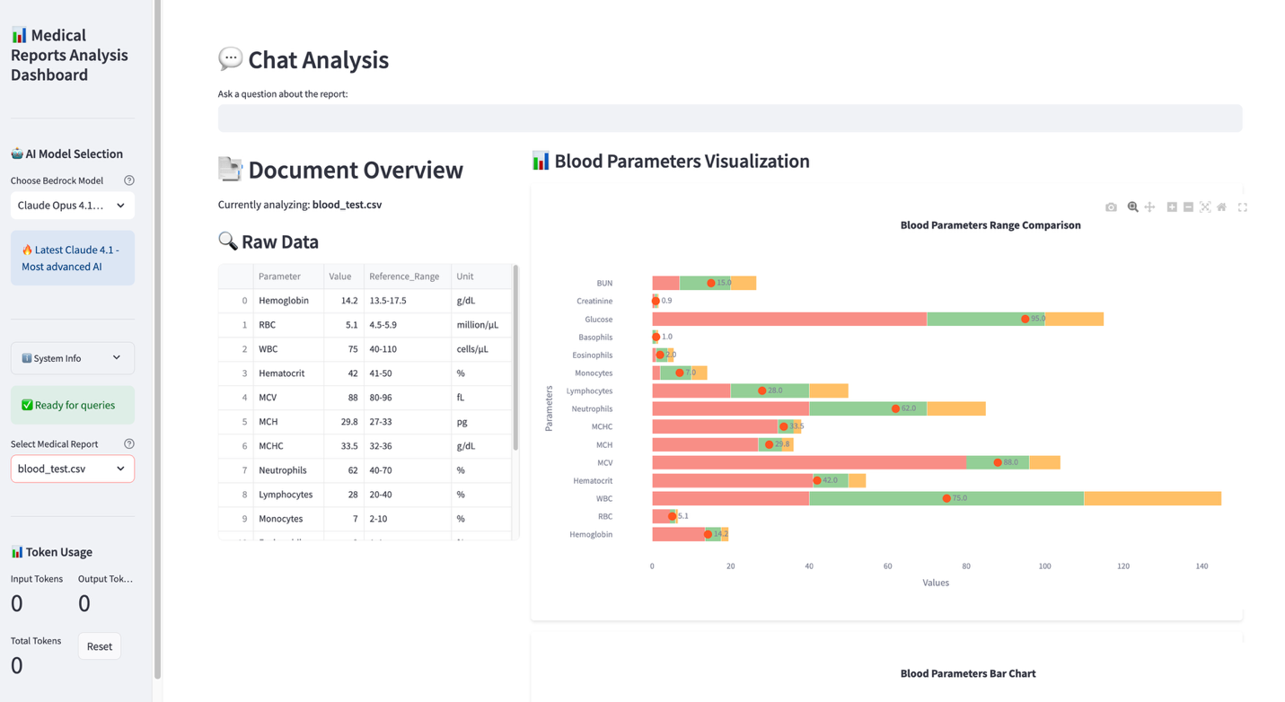Click the question input field under Chat Analysis
The width and height of the screenshot is (1285, 702).
(x=730, y=118)
